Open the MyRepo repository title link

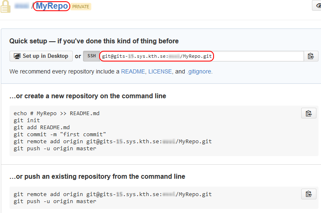pyautogui.click(x=52, y=6)
